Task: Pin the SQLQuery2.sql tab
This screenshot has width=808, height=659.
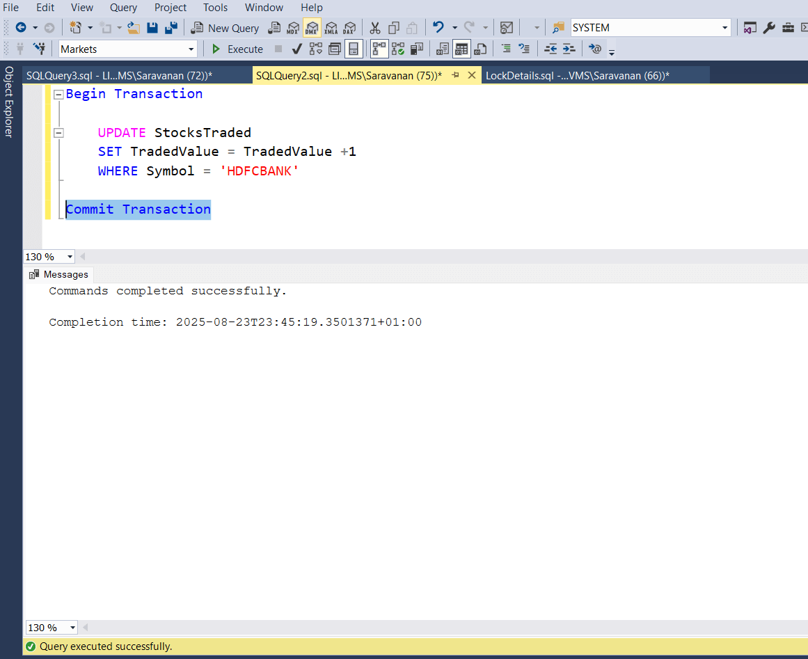Action: tap(455, 75)
